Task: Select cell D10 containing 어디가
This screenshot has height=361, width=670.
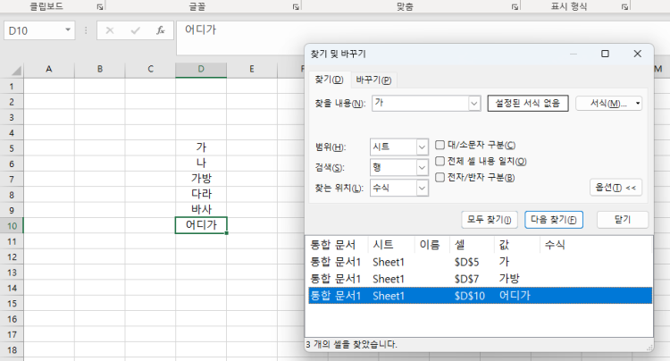Action: coord(201,225)
